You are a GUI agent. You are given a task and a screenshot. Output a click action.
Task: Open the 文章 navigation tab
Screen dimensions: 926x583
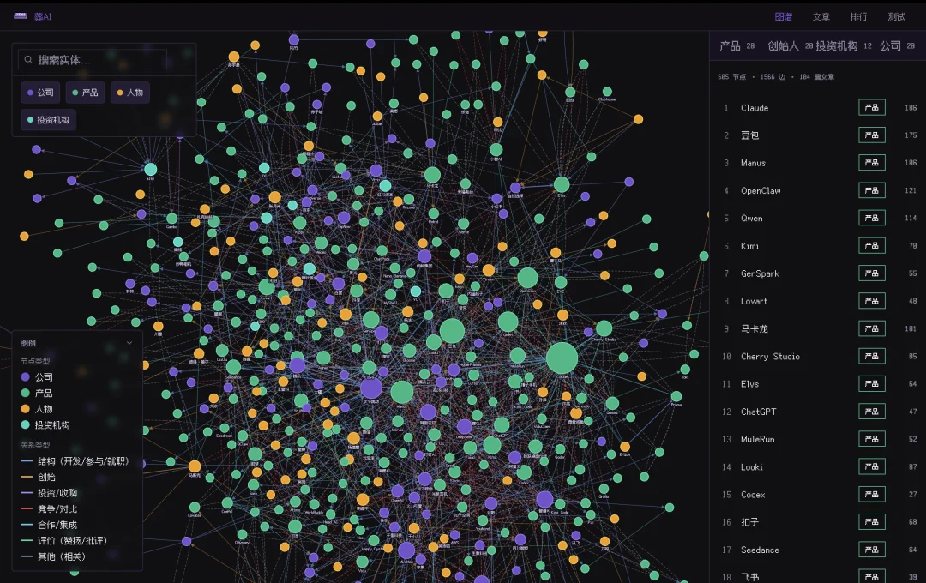(821, 16)
